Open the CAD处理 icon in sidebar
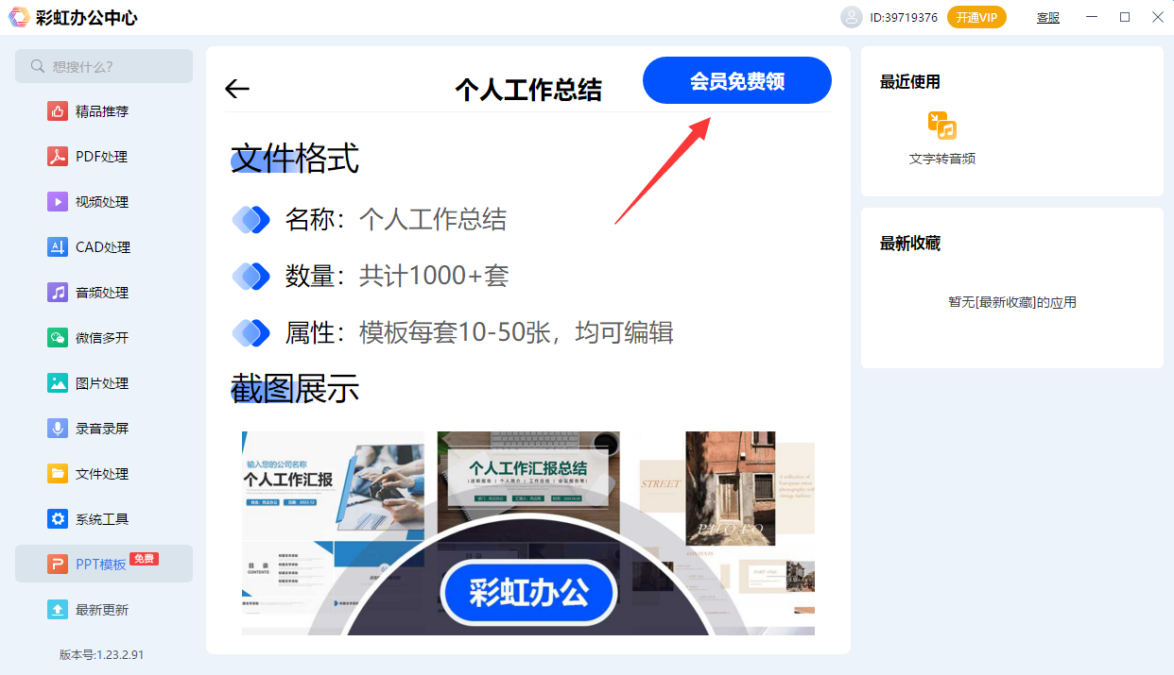This screenshot has height=675, width=1174. pos(58,247)
